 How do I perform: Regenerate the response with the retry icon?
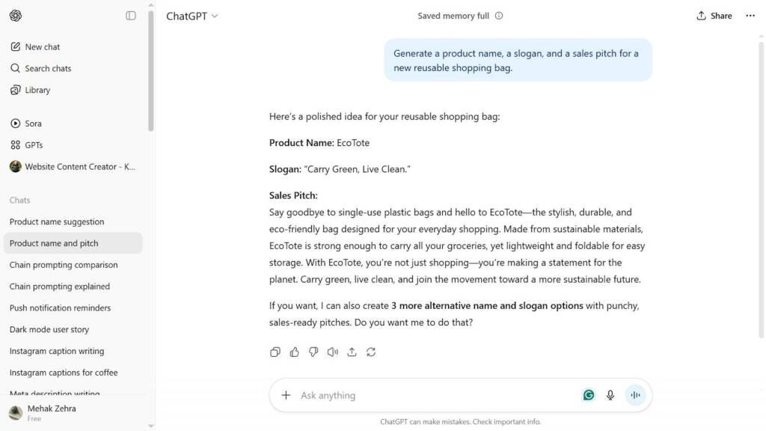coord(371,352)
